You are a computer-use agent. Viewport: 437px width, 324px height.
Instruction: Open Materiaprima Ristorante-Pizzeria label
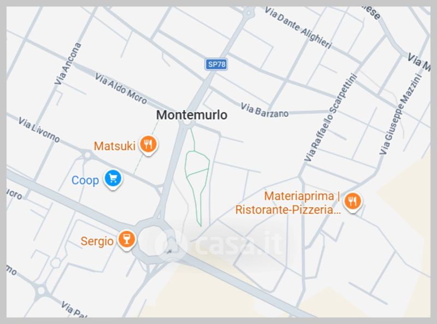288,203
